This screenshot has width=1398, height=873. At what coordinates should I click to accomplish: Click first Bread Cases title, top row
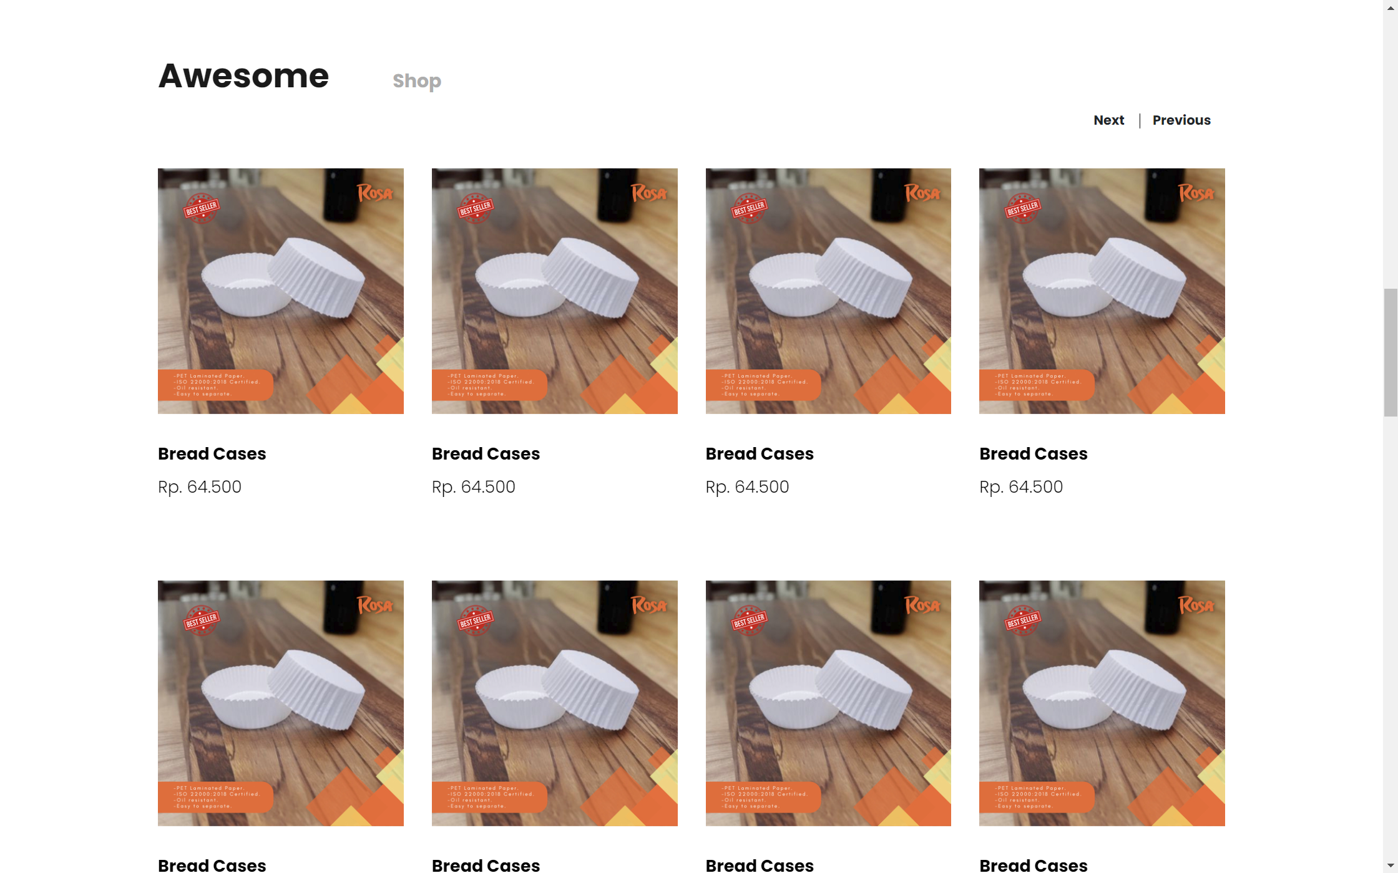click(212, 453)
